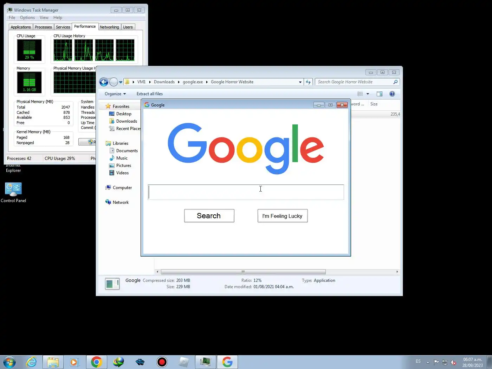Viewport: 492px width, 369px height.
Task: Expand the Downloads breadcrumb arrow
Action: (x=179, y=82)
